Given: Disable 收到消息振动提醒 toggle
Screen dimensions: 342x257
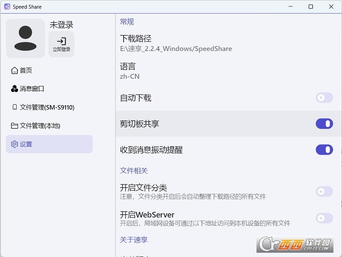Looking at the screenshot, I should pyautogui.click(x=324, y=150).
